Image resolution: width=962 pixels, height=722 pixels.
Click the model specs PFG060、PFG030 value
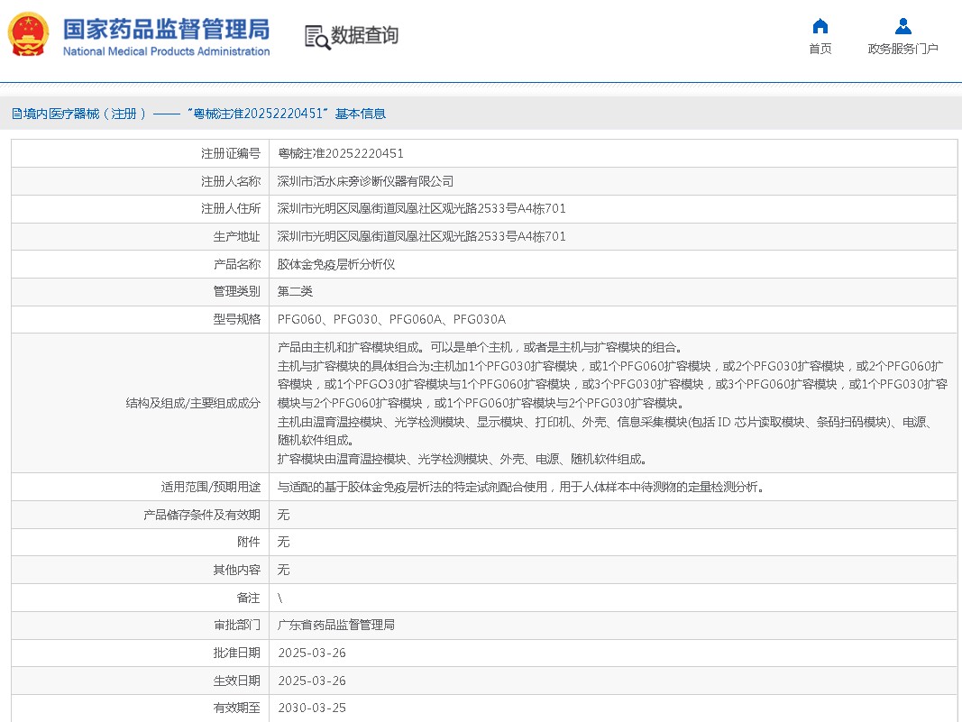[x=391, y=319]
